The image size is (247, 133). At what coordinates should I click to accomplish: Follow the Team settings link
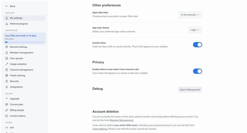click(x=100, y=129)
